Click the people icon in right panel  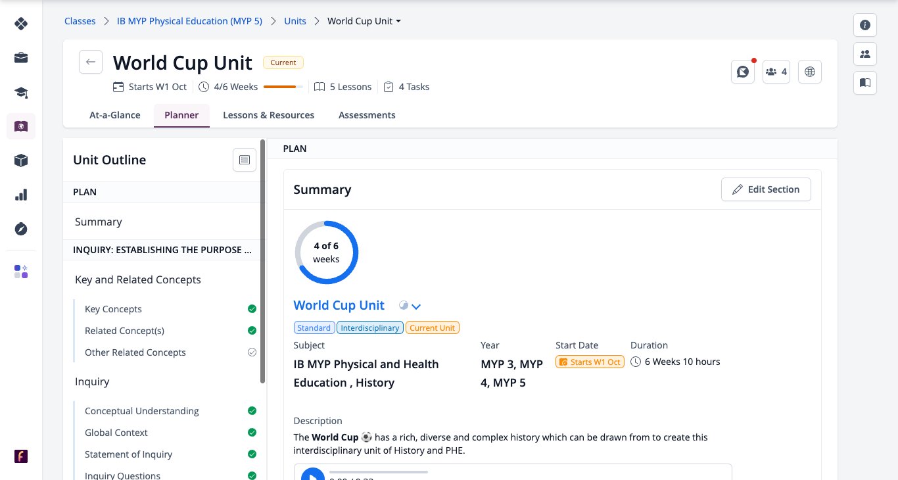point(865,54)
